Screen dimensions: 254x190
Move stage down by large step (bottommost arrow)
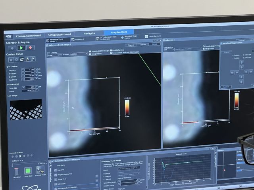tap(241, 82)
